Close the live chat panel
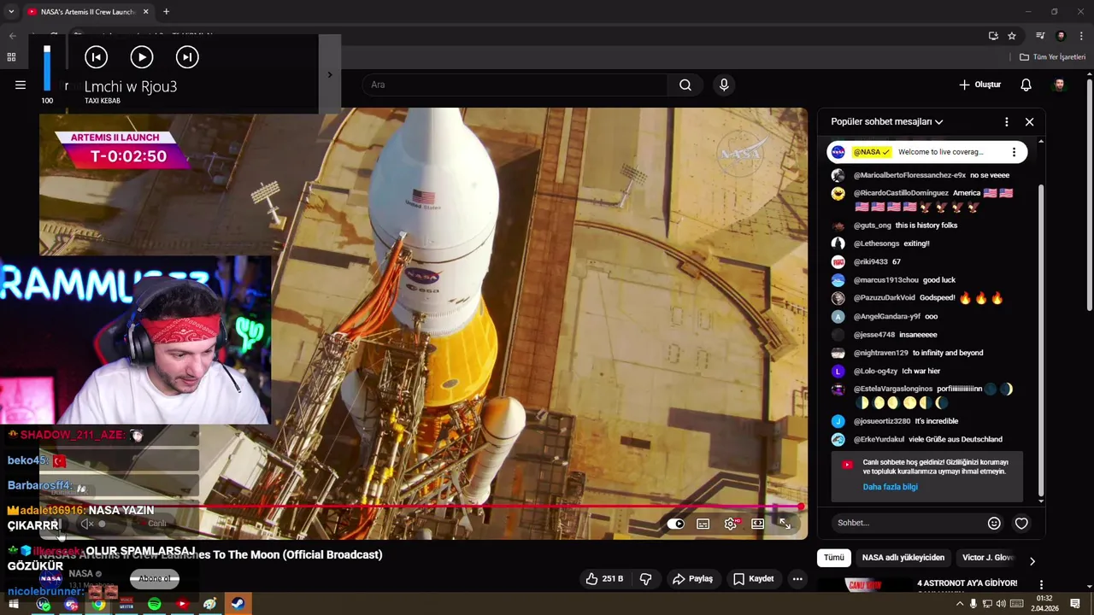Image resolution: width=1094 pixels, height=615 pixels. (x=1029, y=122)
